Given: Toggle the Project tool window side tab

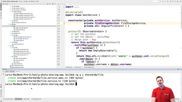Looking at the screenshot, I should (x=1, y=7).
